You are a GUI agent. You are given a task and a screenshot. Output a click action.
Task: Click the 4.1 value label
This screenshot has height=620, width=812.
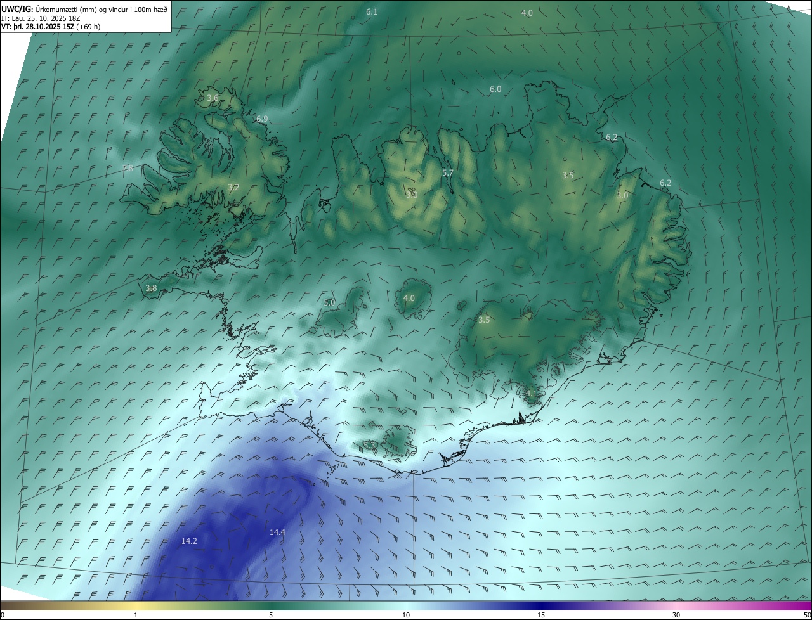point(532,393)
